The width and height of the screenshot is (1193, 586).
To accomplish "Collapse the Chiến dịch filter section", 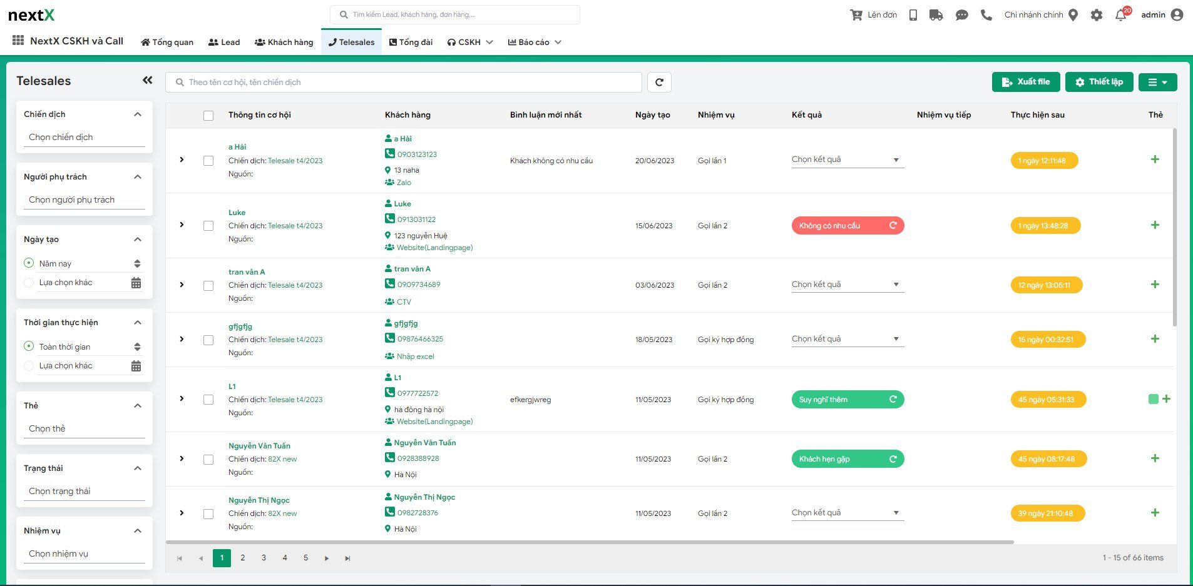I will pos(138,114).
